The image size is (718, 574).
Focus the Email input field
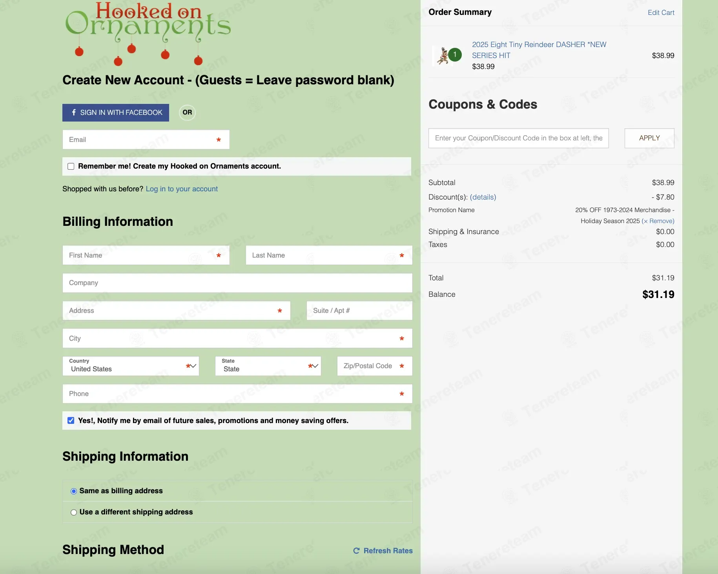tap(146, 140)
